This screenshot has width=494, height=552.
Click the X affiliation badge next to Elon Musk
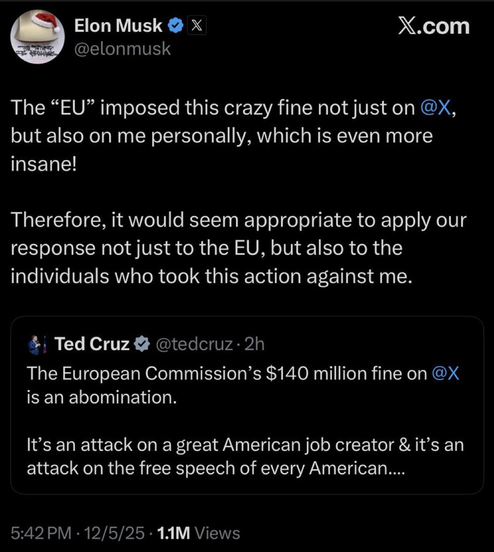coord(197,27)
